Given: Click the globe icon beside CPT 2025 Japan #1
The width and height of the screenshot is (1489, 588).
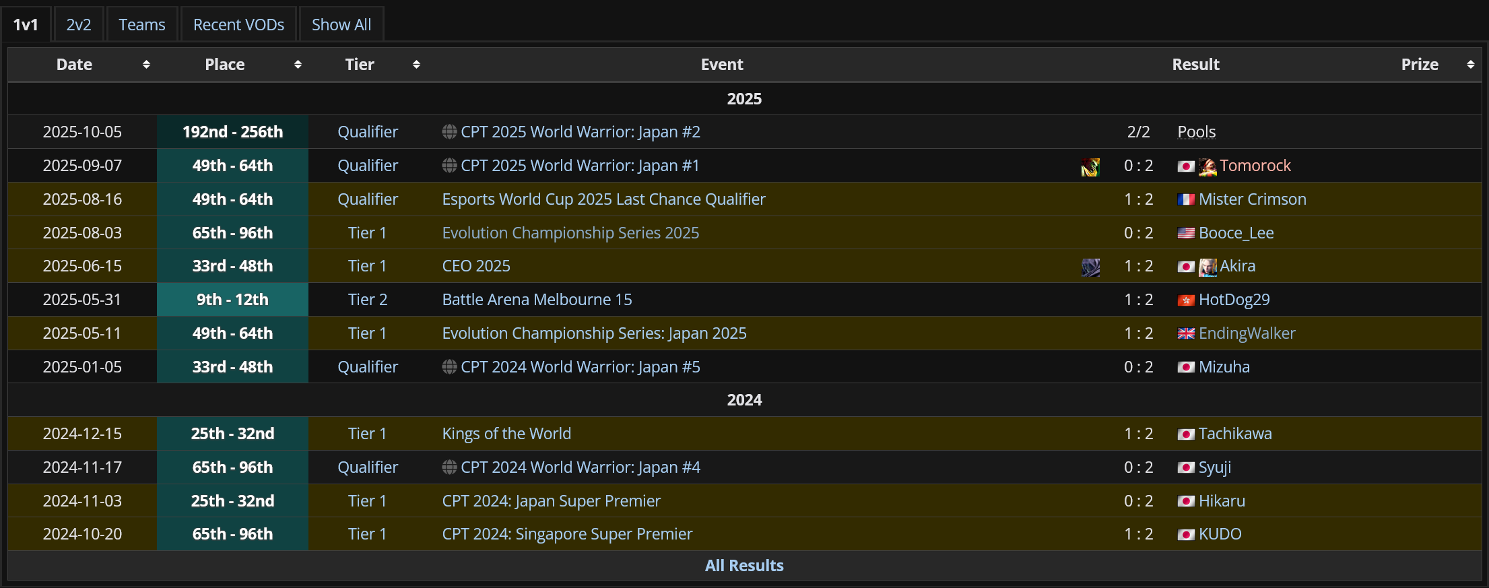Looking at the screenshot, I should [449, 166].
